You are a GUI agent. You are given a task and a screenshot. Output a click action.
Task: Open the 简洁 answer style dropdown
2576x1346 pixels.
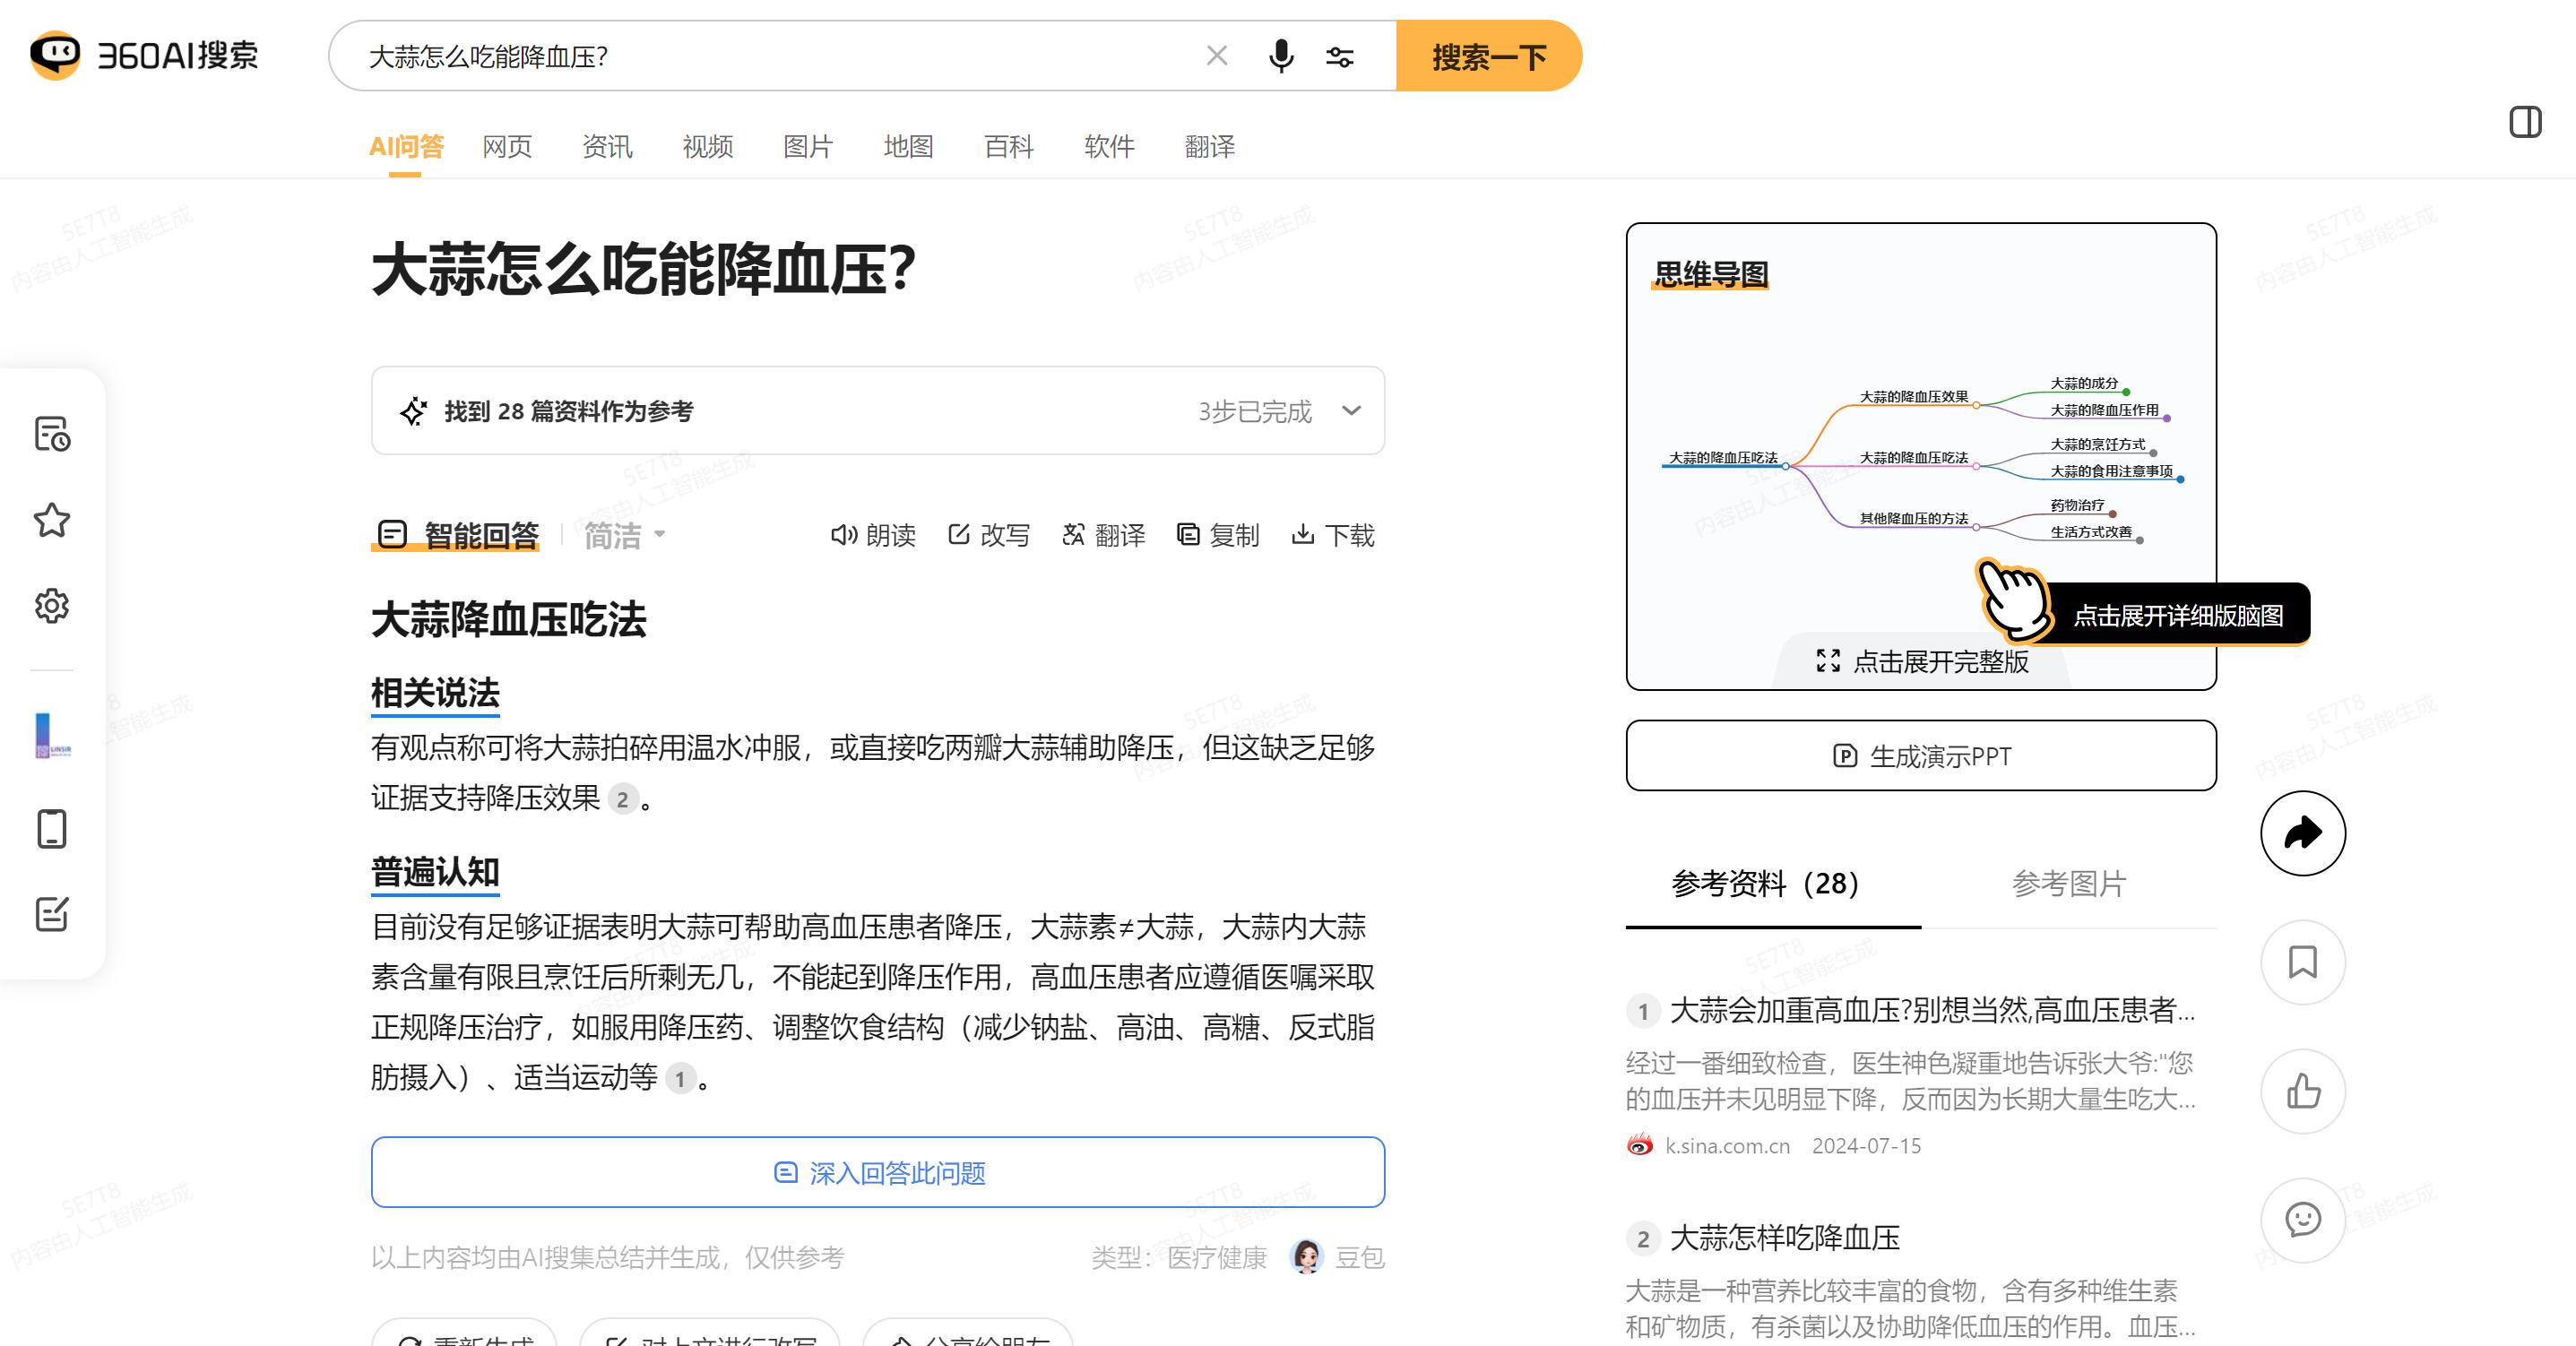coord(624,535)
